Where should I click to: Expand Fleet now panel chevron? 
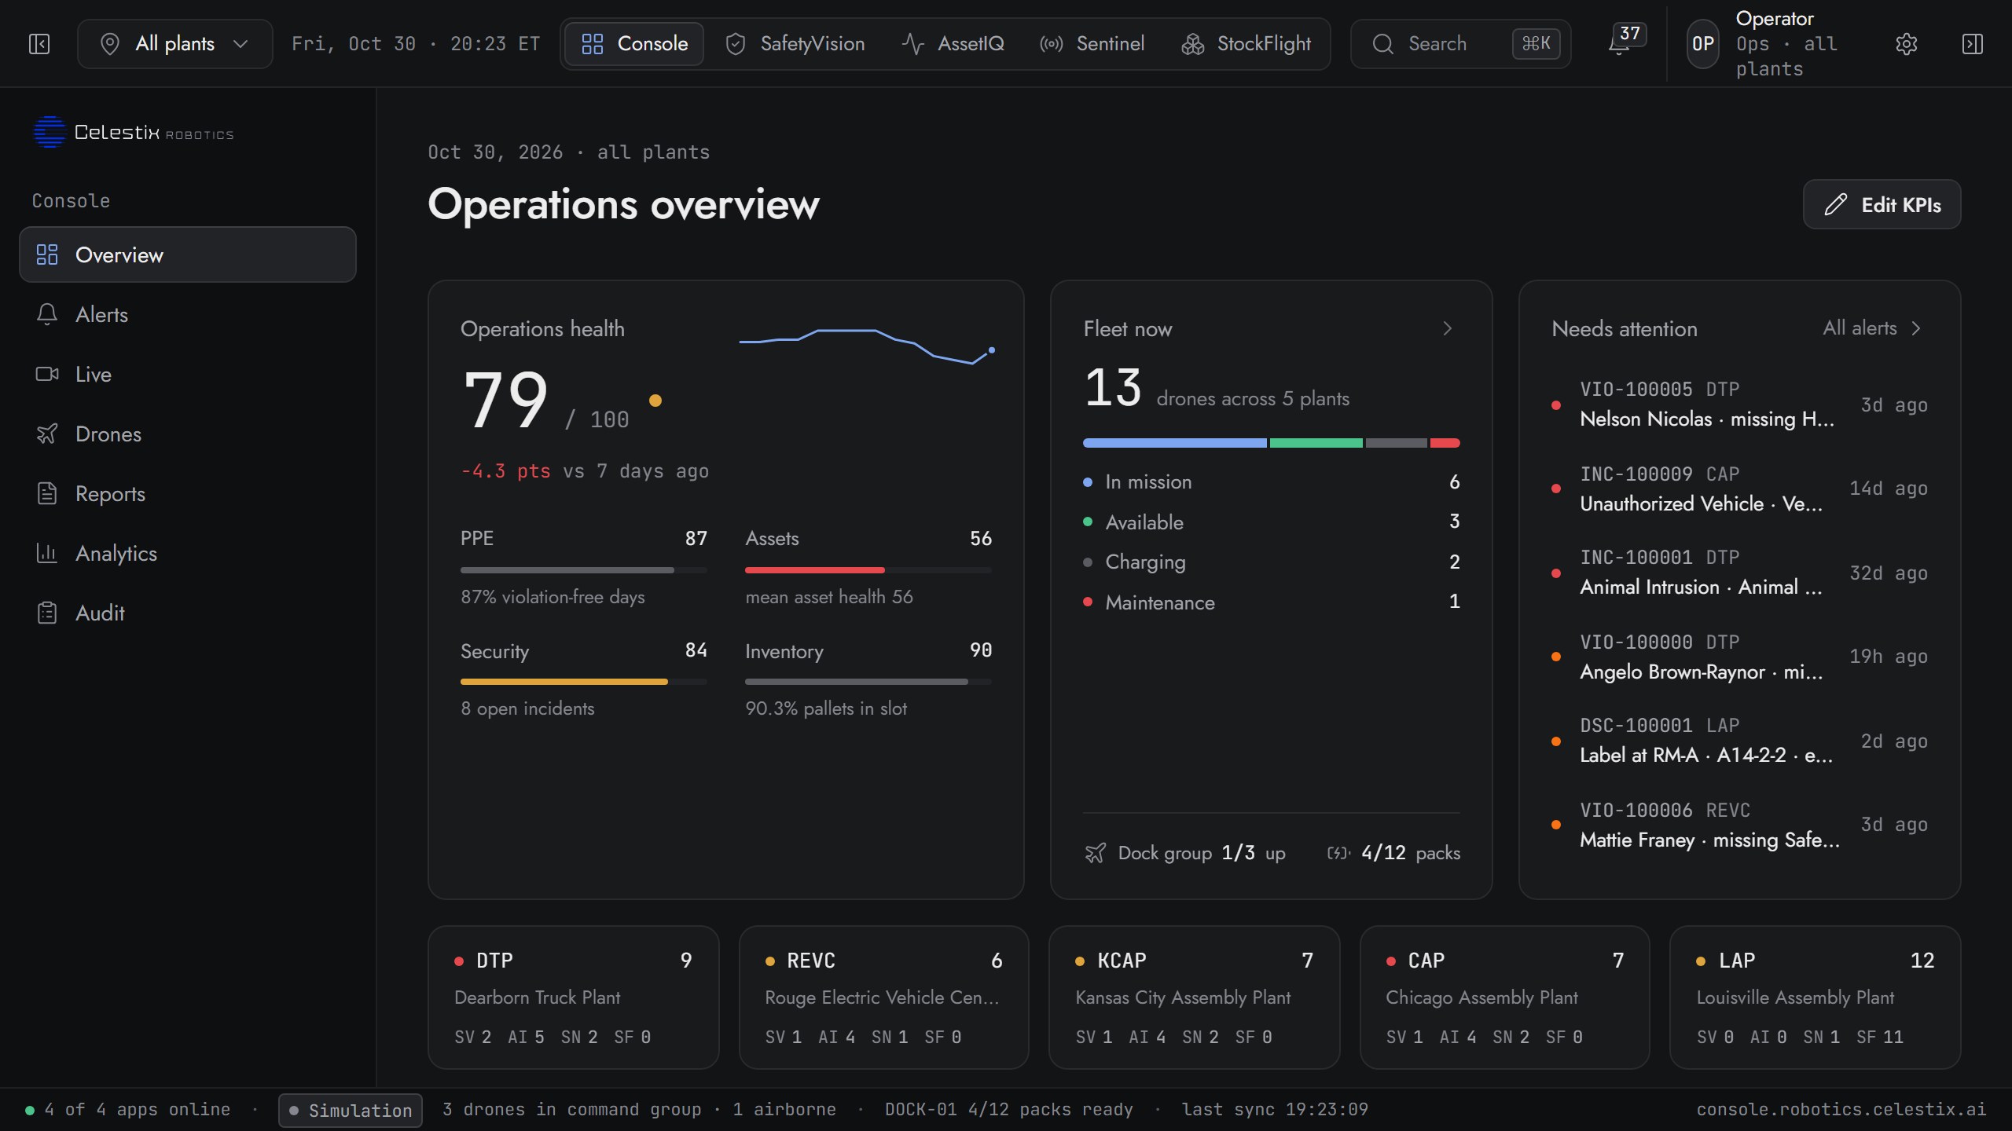tap(1447, 328)
